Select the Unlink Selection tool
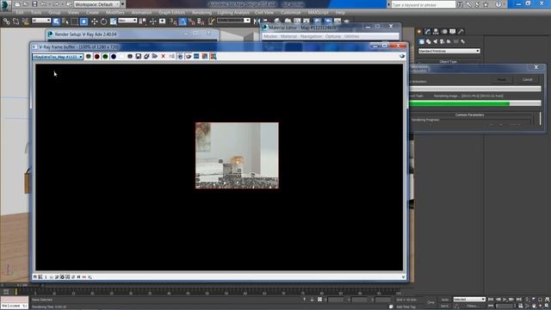 15,22
